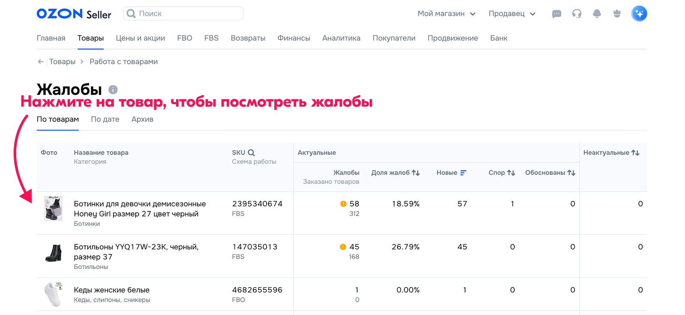Click warning icon beside 45 complaints
Viewport: 685px width, 315px height.
(343, 247)
